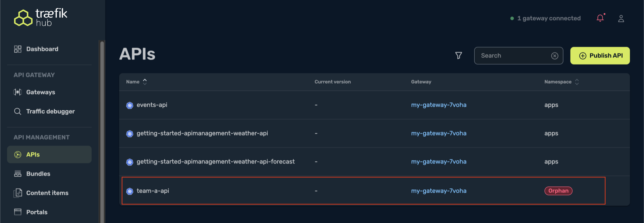Select APIs in the sidebar
This screenshot has height=223, width=644.
pyautogui.click(x=49, y=154)
